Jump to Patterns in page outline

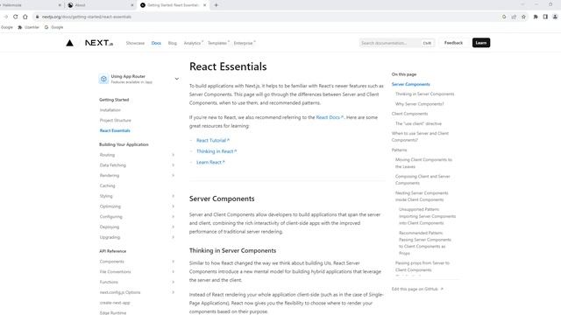(x=399, y=150)
